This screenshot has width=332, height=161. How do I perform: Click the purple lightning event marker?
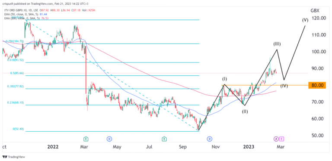(276, 139)
